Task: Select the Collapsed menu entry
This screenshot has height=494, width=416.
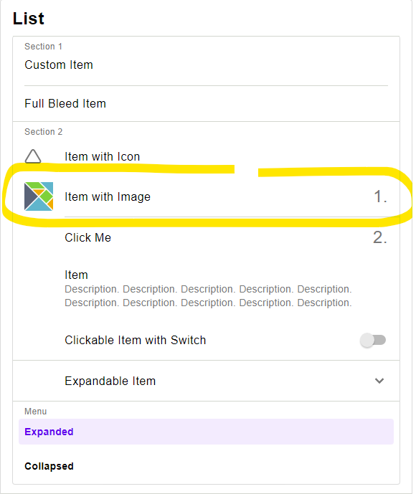Action: point(206,466)
